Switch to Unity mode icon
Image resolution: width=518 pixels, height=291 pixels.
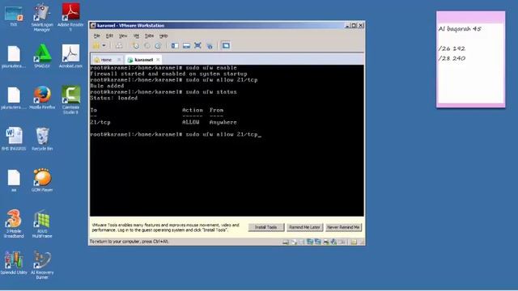tap(210, 45)
